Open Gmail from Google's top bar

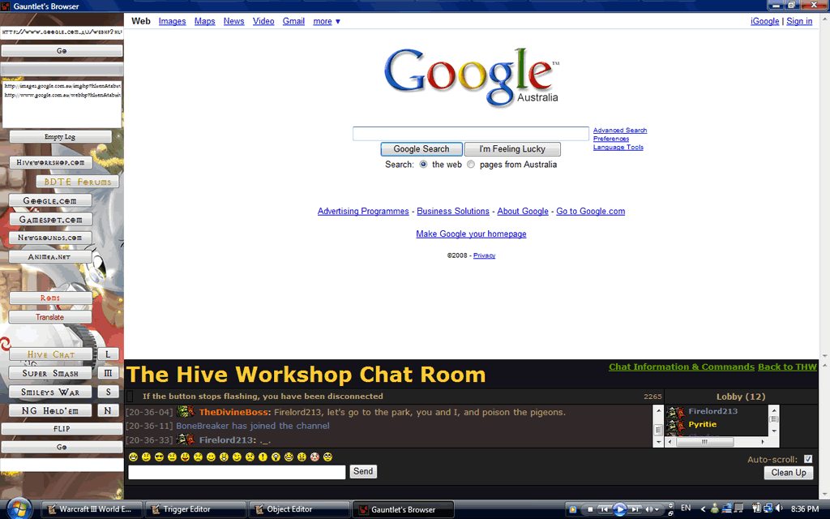point(293,21)
